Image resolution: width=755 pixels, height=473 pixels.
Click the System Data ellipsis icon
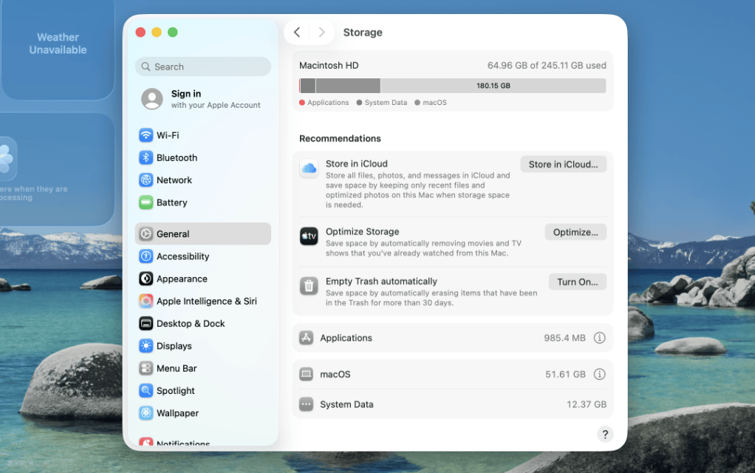307,404
